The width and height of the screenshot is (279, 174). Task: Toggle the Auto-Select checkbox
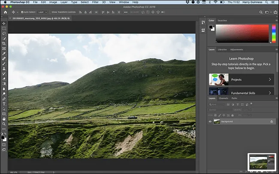[22, 12]
